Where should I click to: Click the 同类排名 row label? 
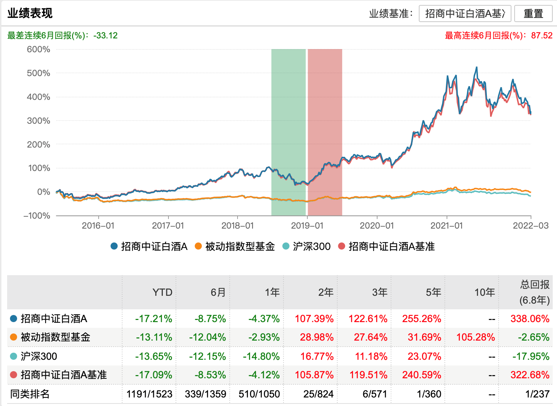pyautogui.click(x=30, y=394)
